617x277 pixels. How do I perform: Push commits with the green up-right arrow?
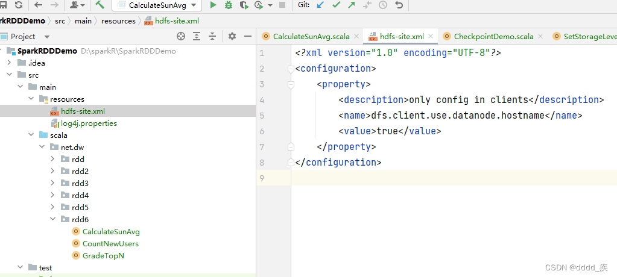click(352, 5)
